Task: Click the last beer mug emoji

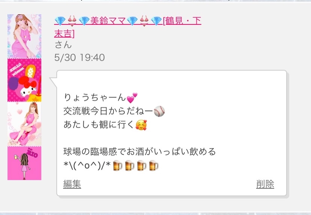Action: point(154,166)
